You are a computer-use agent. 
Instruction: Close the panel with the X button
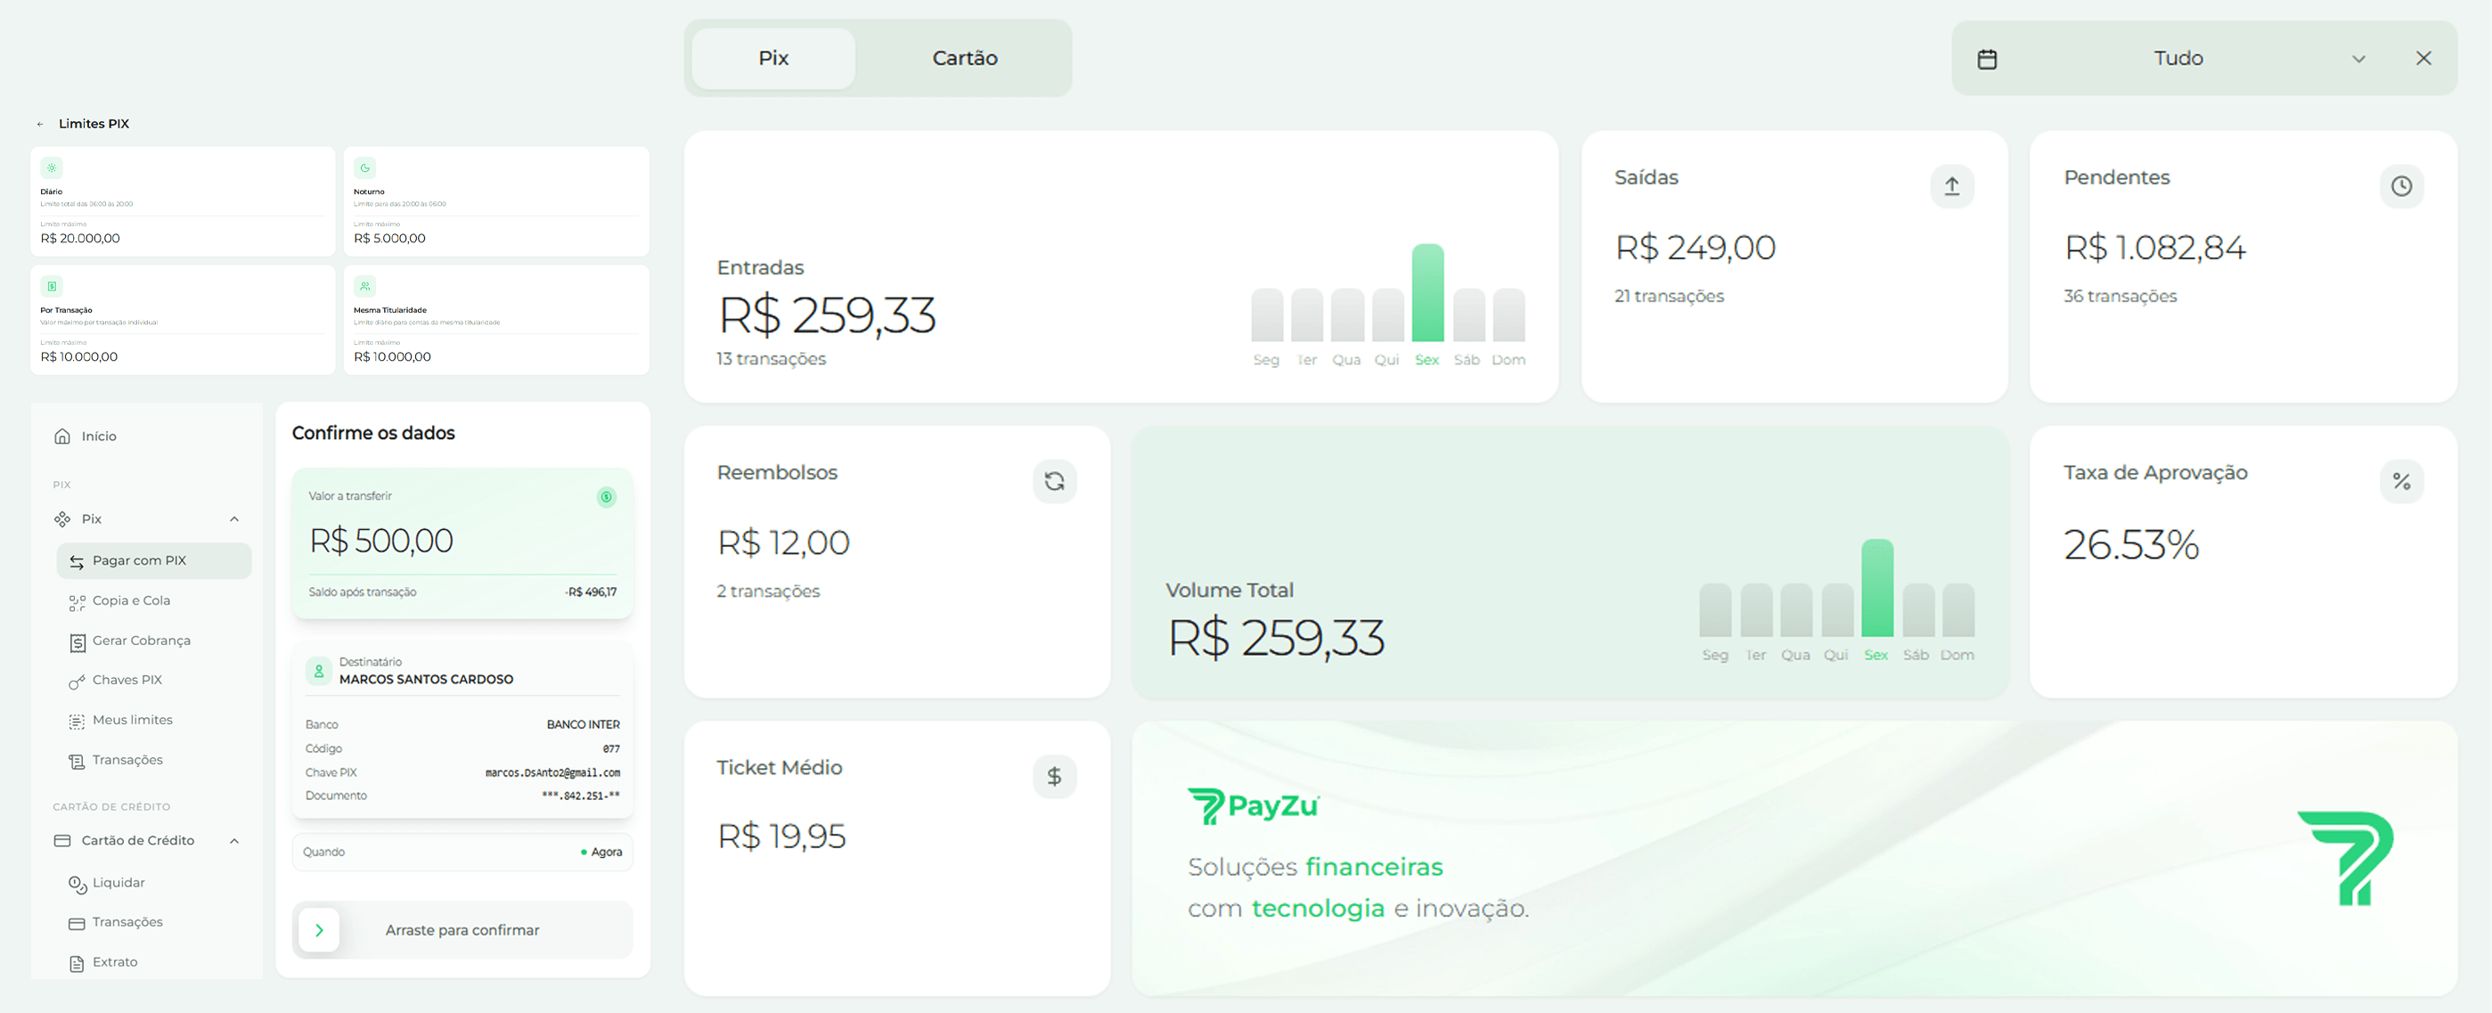pos(2424,58)
